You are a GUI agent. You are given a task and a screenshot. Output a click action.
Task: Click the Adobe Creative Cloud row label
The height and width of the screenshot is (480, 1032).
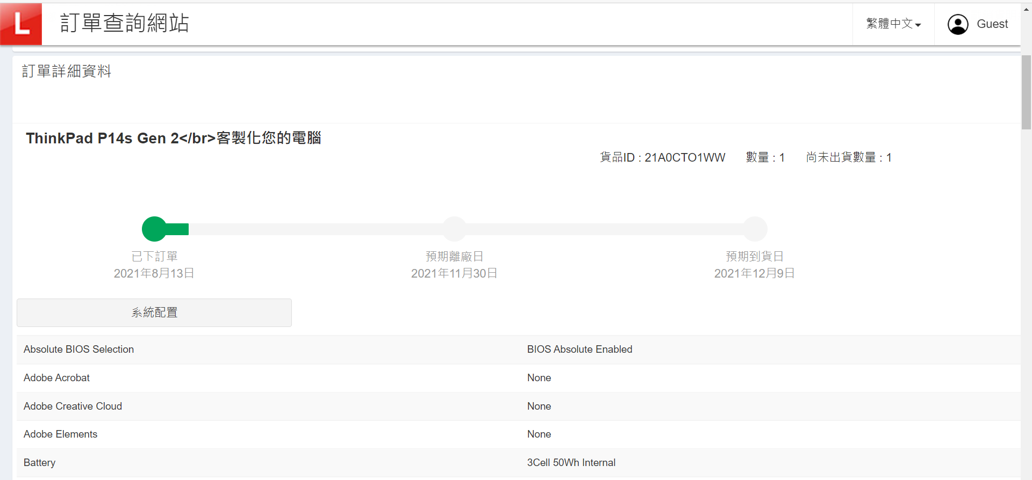click(x=73, y=406)
